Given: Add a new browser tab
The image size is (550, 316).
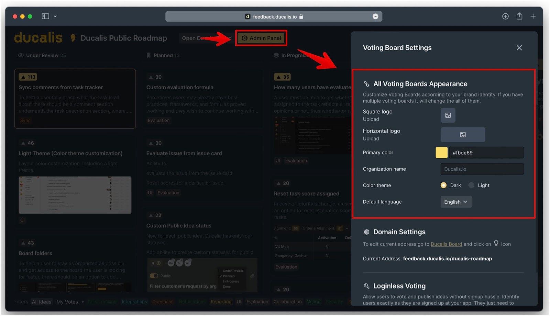Looking at the screenshot, I should [533, 16].
